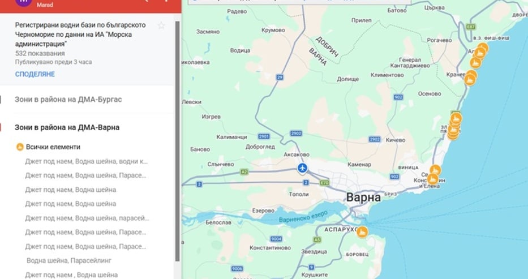The height and width of the screenshot is (279, 528).
Task: Click the road 29 shield
Action: 280,77
